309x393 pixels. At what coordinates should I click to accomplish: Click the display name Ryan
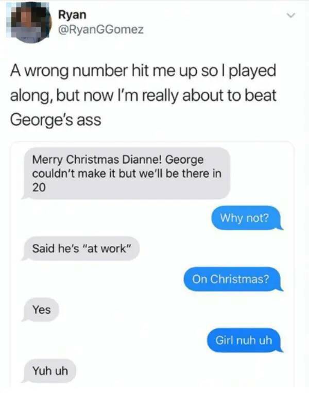[72, 14]
